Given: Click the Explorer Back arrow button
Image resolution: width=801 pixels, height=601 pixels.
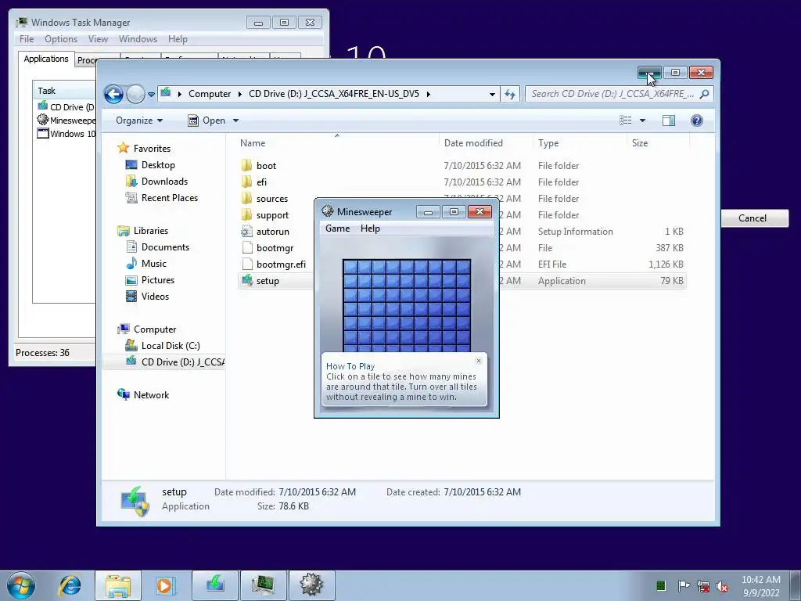Looking at the screenshot, I should tap(113, 94).
